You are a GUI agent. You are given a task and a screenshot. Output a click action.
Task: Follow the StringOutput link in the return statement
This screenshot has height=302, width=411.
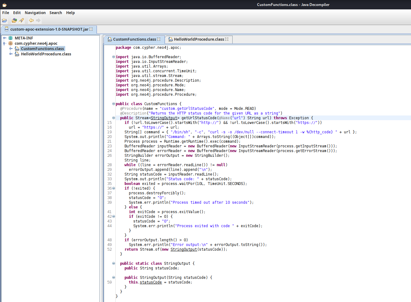pyautogui.click(x=183, y=249)
